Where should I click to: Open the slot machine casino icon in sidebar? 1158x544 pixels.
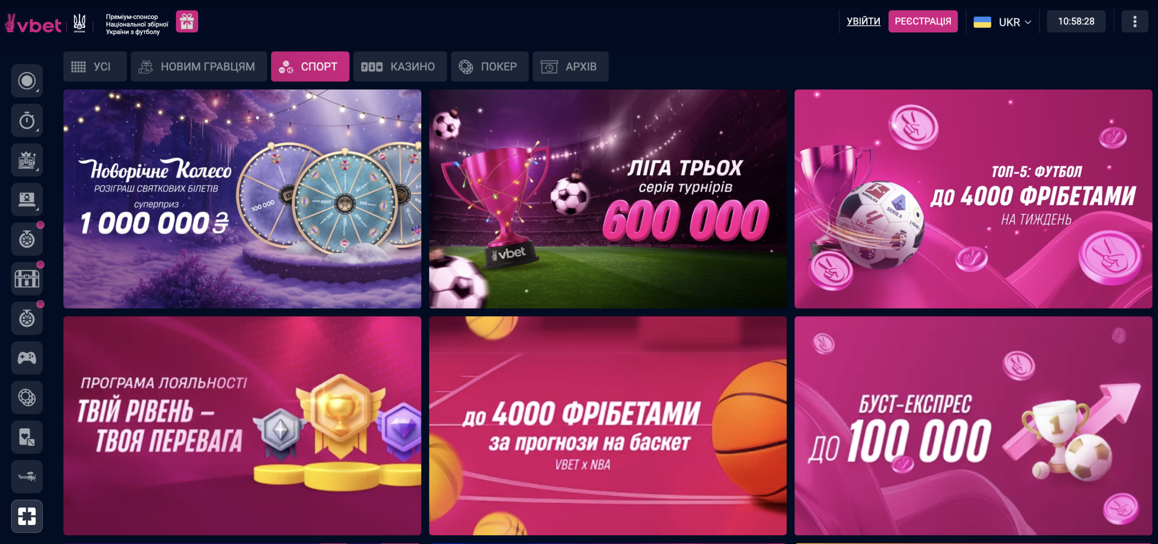point(27,160)
